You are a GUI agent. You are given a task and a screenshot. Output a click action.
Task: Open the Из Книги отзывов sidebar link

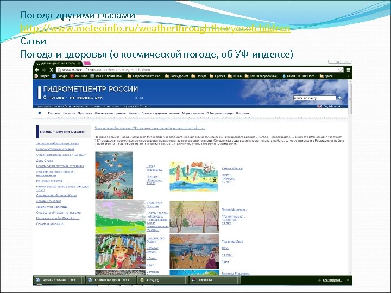[49, 181]
